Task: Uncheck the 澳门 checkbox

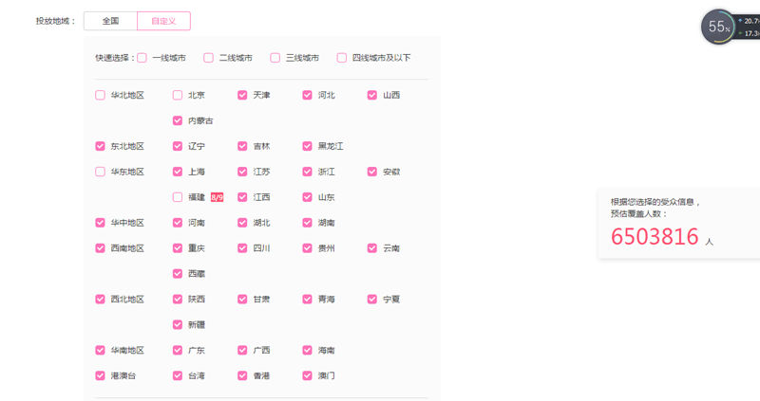Action: pos(307,375)
